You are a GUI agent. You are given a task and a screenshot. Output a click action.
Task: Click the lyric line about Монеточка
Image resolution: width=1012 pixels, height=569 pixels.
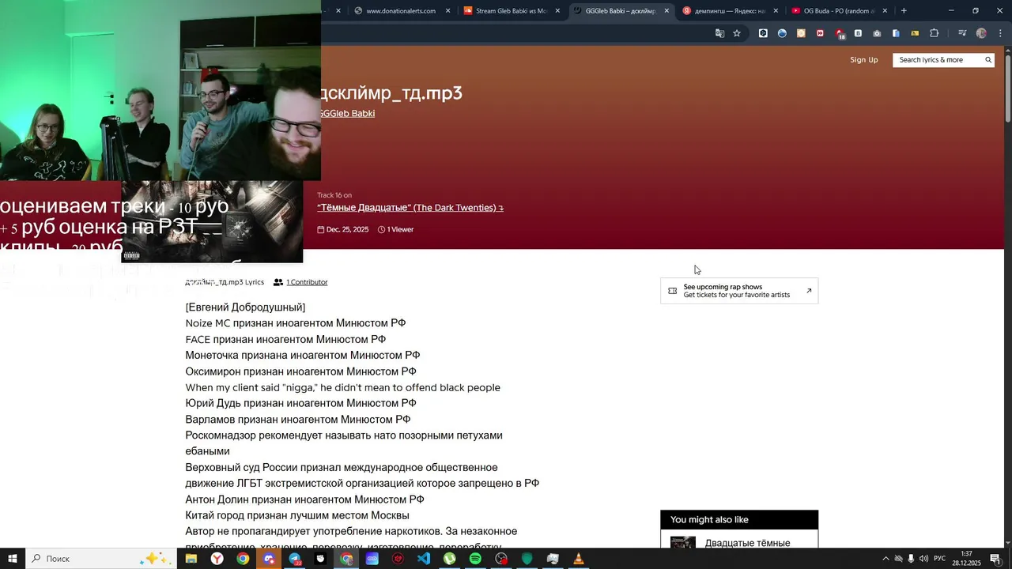pos(303,356)
